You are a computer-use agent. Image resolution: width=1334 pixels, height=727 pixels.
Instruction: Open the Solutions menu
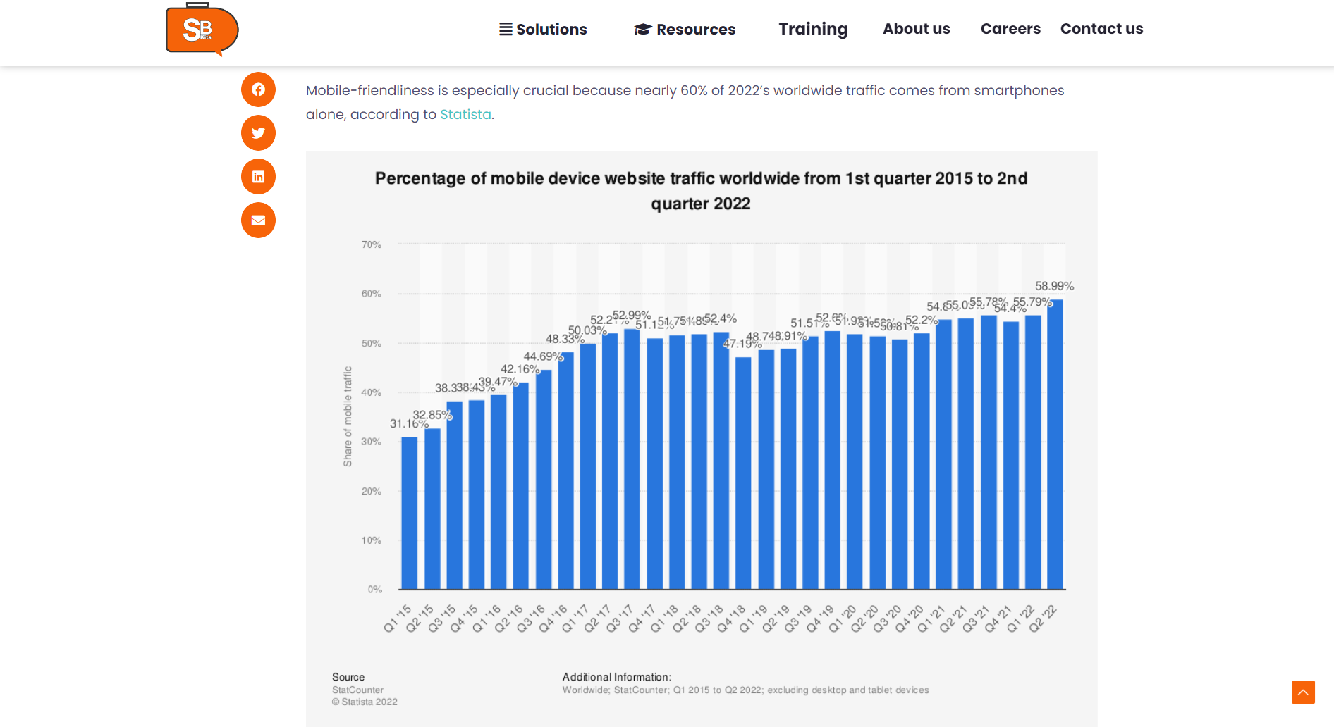click(551, 29)
